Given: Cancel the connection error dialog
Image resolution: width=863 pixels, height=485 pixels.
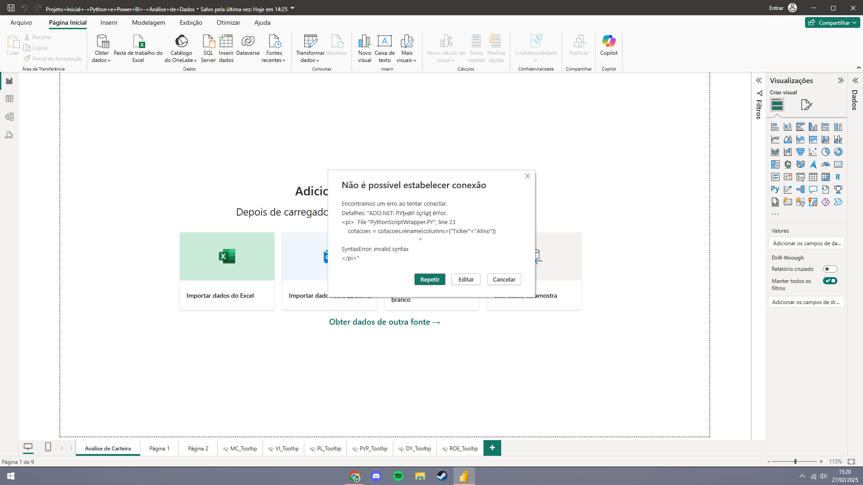Looking at the screenshot, I should 504,279.
